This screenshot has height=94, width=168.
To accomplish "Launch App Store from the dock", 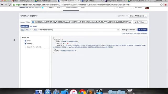I will [48, 92].
